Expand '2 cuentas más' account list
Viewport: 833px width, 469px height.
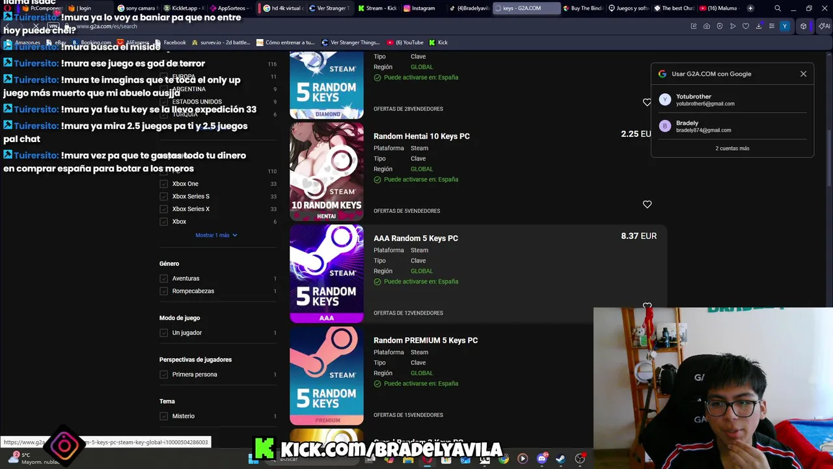coord(732,148)
